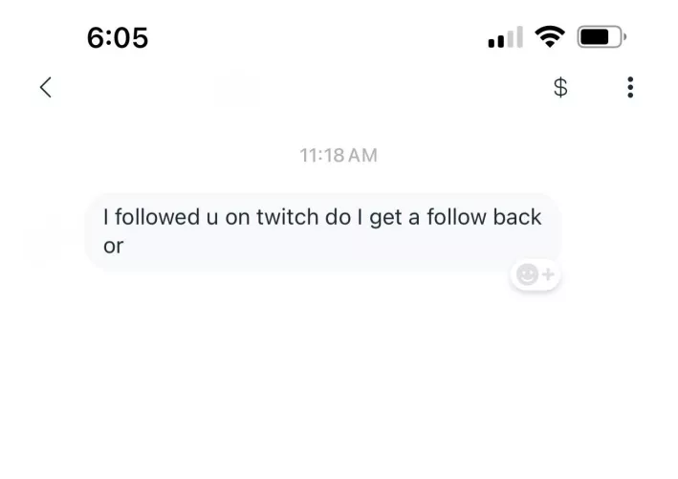Image resolution: width=678 pixels, height=479 pixels.
Task: Go back using the left chevron
Action: coord(45,88)
